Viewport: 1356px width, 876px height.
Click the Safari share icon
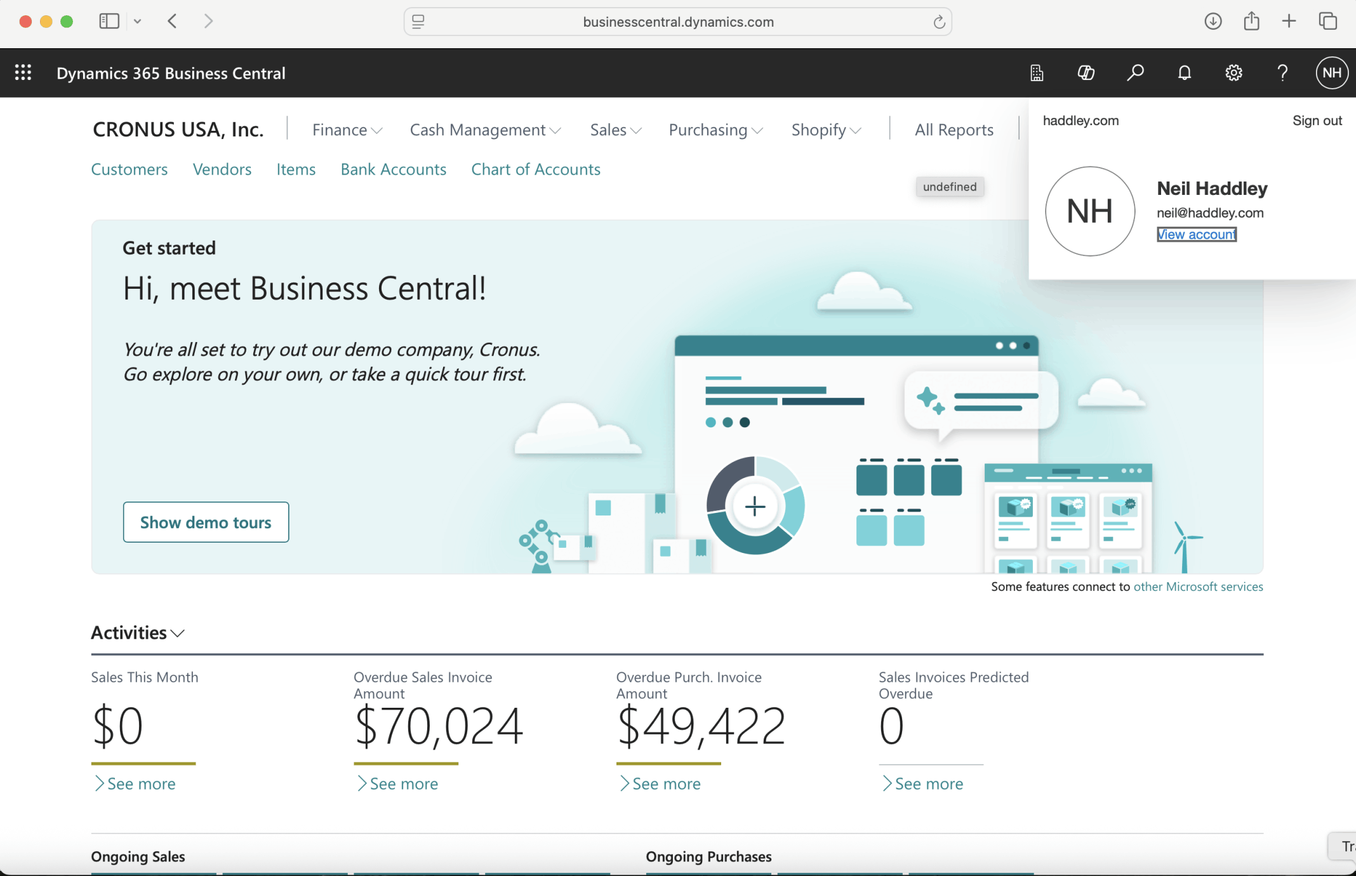1251,22
